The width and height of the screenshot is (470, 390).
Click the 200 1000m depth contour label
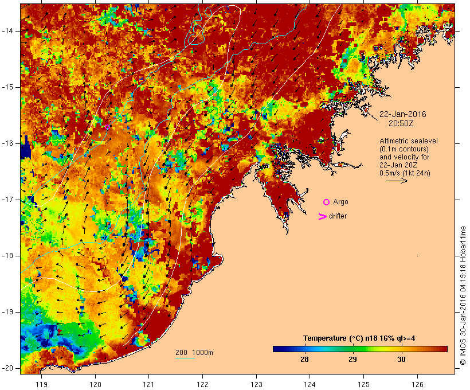pos(194,353)
